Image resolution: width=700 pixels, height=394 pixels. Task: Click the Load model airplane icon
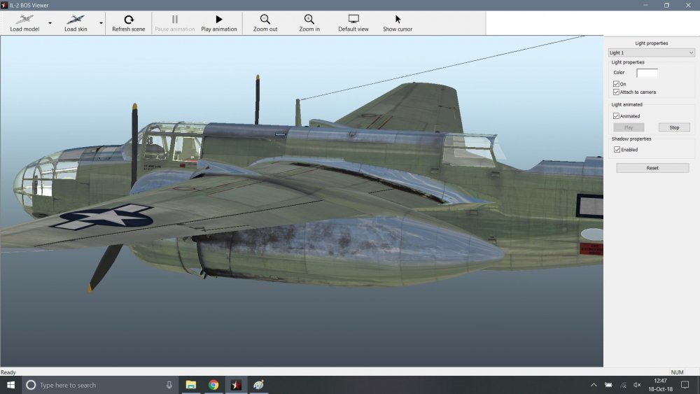(24, 20)
